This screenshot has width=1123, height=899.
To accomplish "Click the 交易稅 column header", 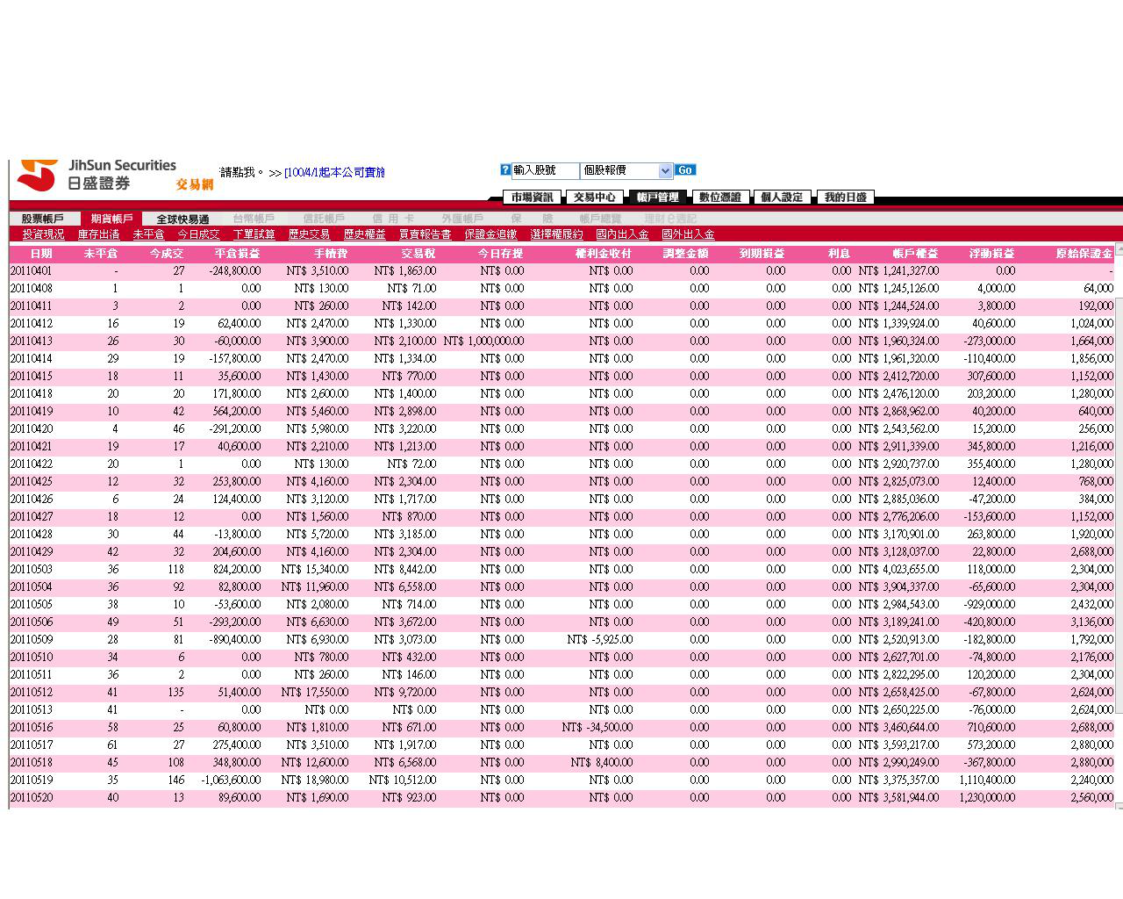I will (x=418, y=254).
